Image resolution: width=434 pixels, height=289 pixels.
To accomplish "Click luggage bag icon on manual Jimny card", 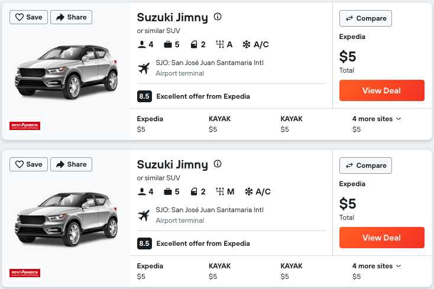I will click(168, 191).
